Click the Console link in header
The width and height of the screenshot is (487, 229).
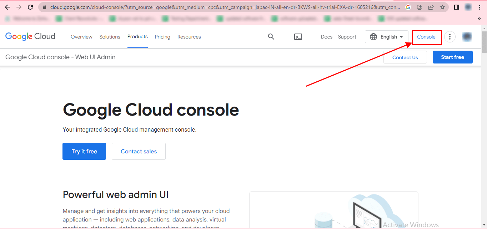coord(426,37)
